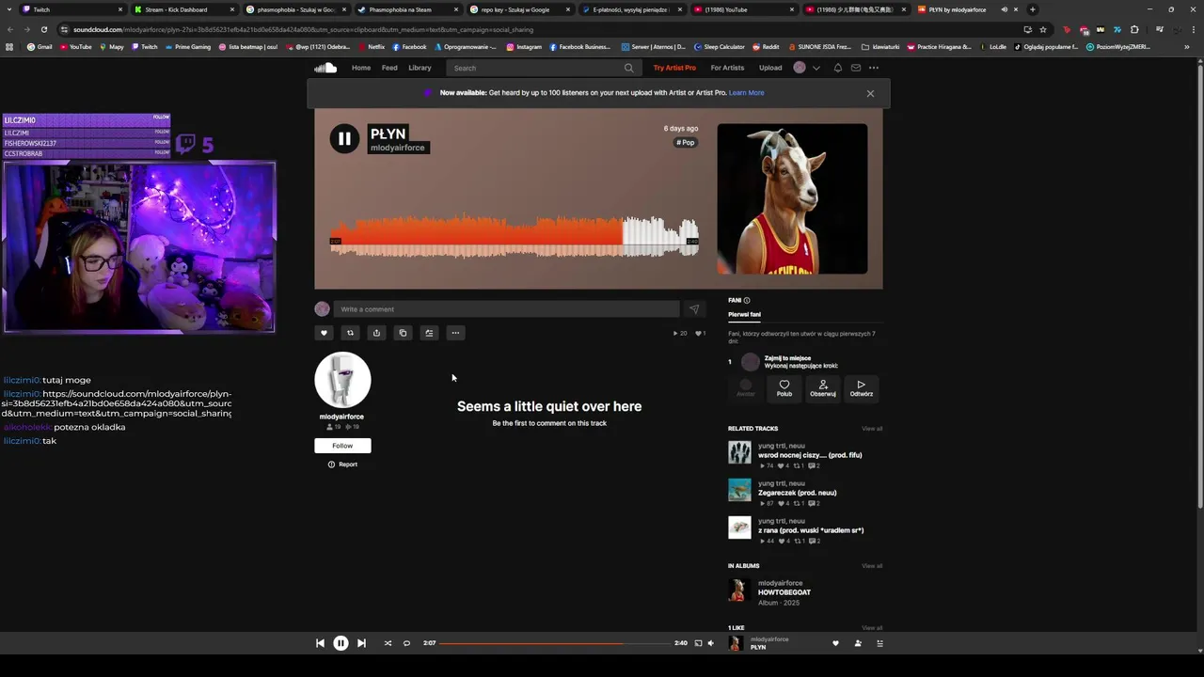Reload the page in the browser

pos(43,29)
